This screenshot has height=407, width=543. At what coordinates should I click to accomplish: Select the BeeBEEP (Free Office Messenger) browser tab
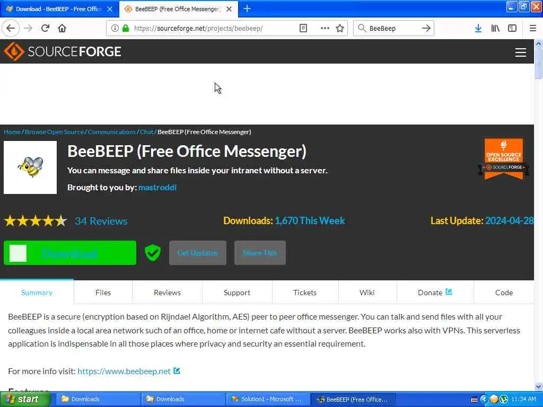point(177,9)
